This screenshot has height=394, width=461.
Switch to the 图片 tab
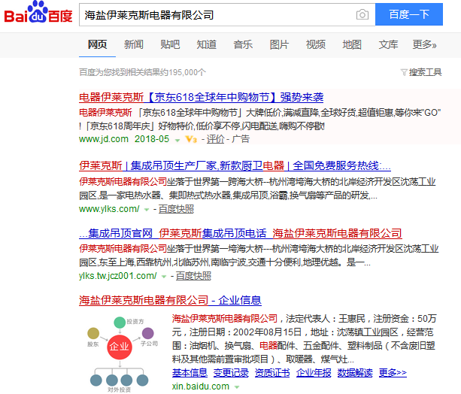tap(279, 44)
